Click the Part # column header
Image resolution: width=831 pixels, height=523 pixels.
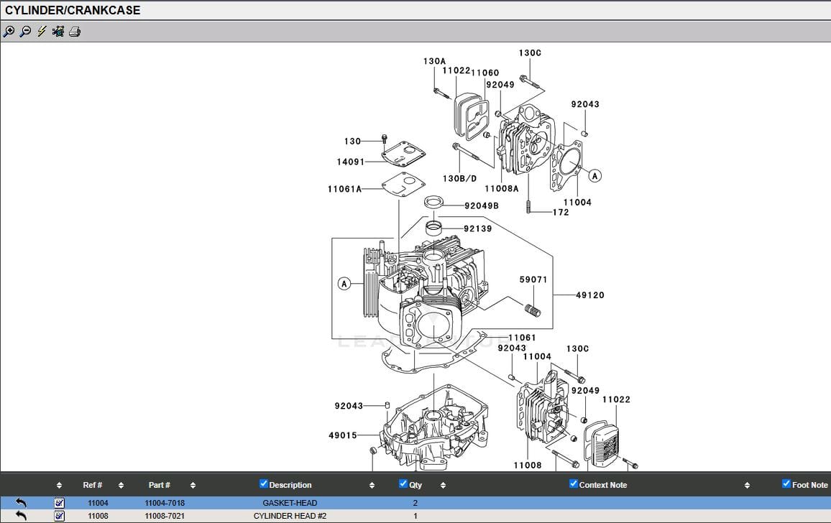159,485
